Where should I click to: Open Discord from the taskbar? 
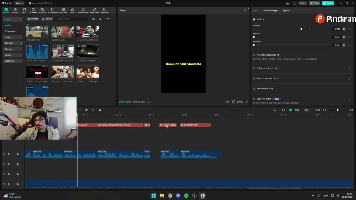[x=178, y=196]
